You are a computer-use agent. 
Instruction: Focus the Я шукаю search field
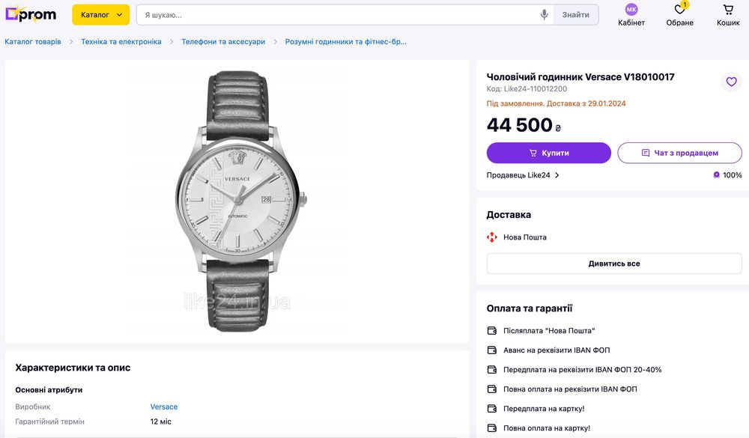[338, 15]
